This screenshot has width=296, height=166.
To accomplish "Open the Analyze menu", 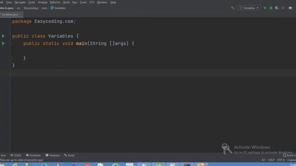I will pyautogui.click(x=43, y=2).
